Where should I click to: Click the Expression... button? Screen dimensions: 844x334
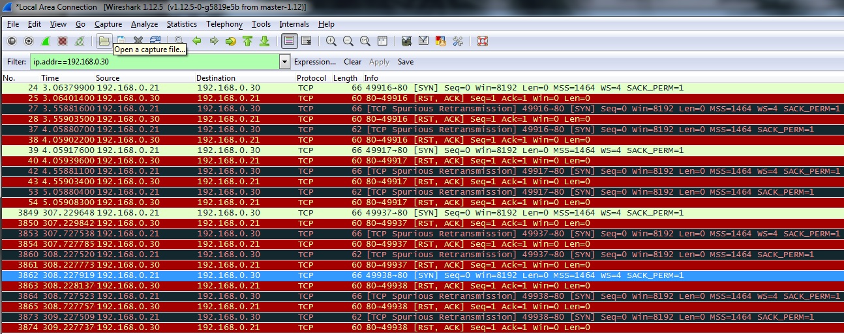315,62
